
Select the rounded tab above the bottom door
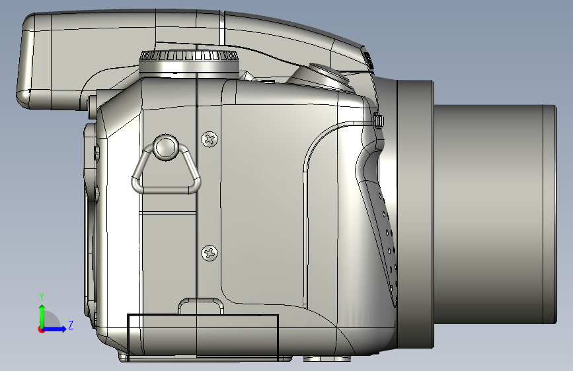point(201,306)
